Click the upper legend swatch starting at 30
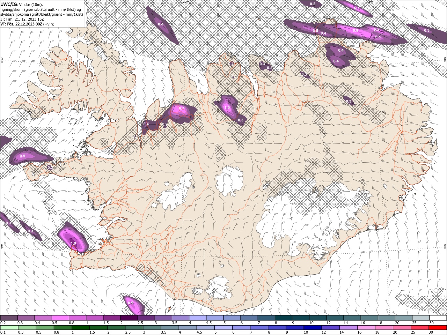 point(438,318)
